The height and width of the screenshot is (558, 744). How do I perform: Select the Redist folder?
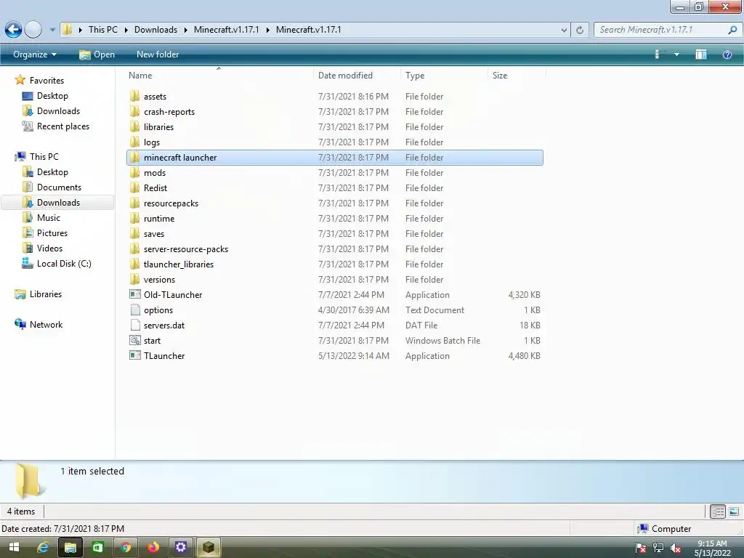coord(334,188)
